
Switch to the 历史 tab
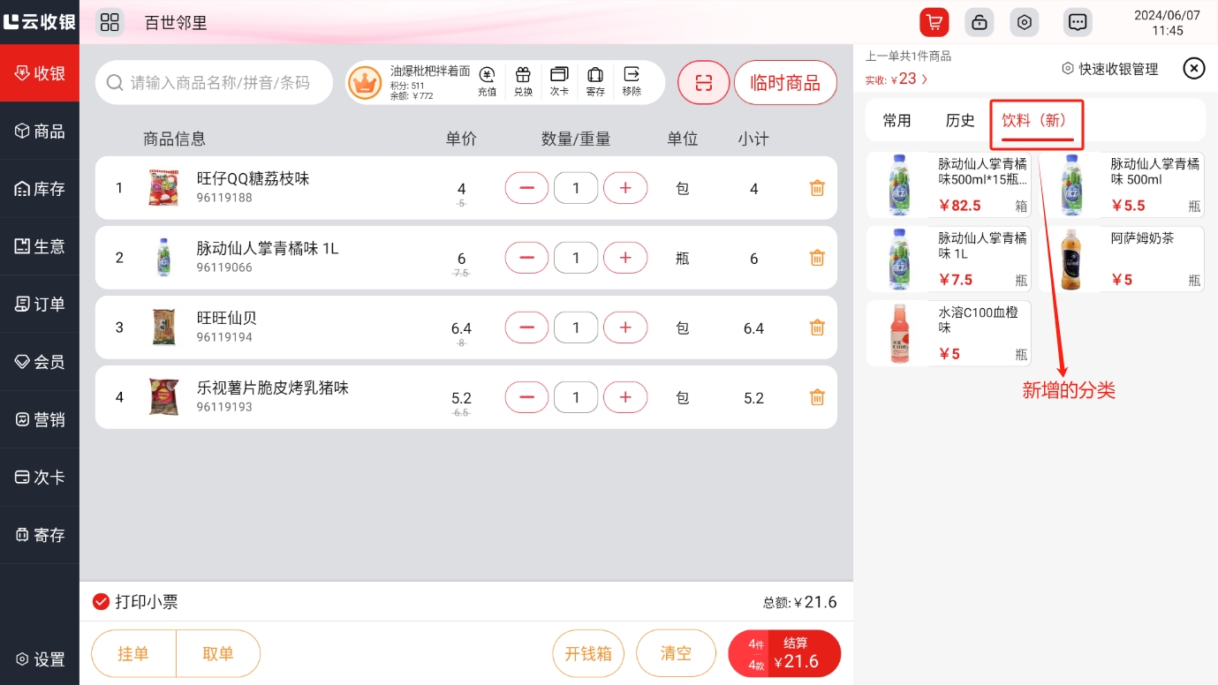coord(960,121)
